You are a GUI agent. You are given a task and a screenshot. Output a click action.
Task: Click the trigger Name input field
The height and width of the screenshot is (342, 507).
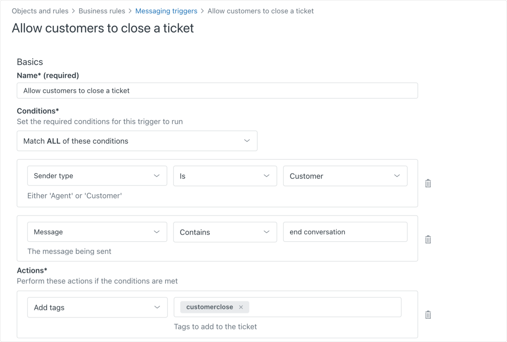click(x=217, y=91)
